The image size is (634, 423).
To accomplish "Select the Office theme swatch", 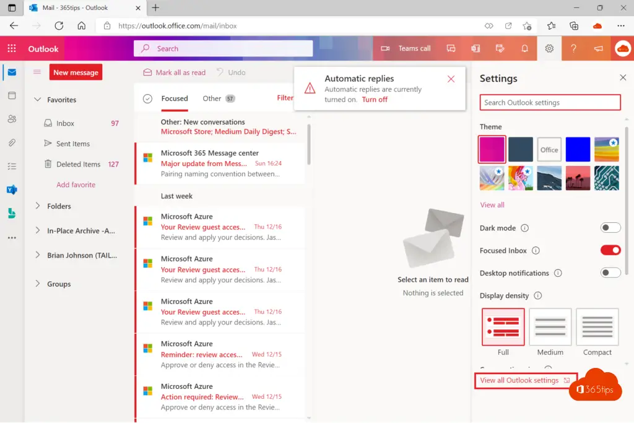I will (549, 149).
